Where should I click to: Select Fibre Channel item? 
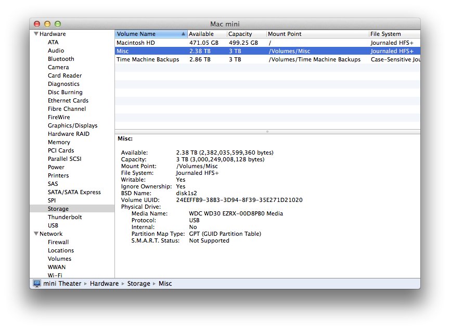click(67, 109)
